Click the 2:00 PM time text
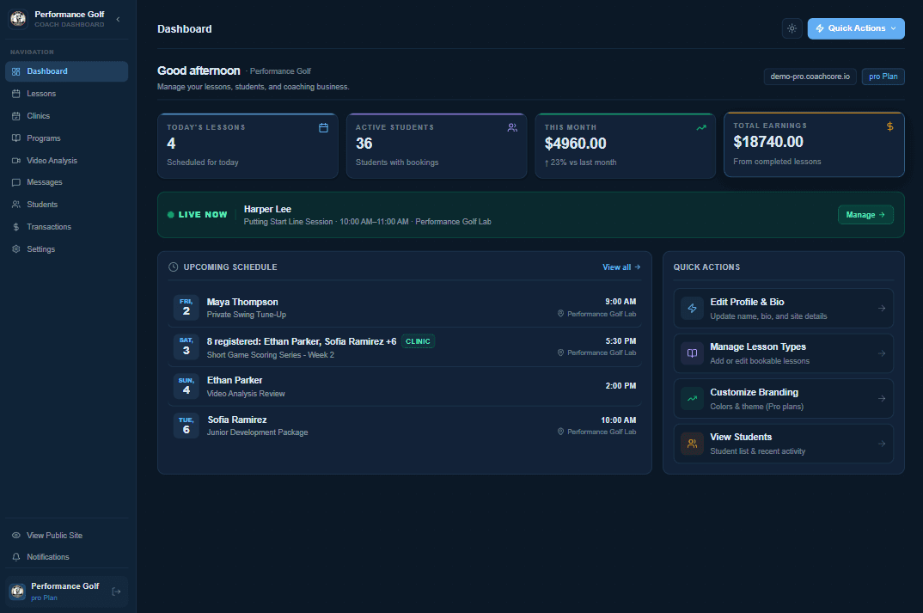 620,386
